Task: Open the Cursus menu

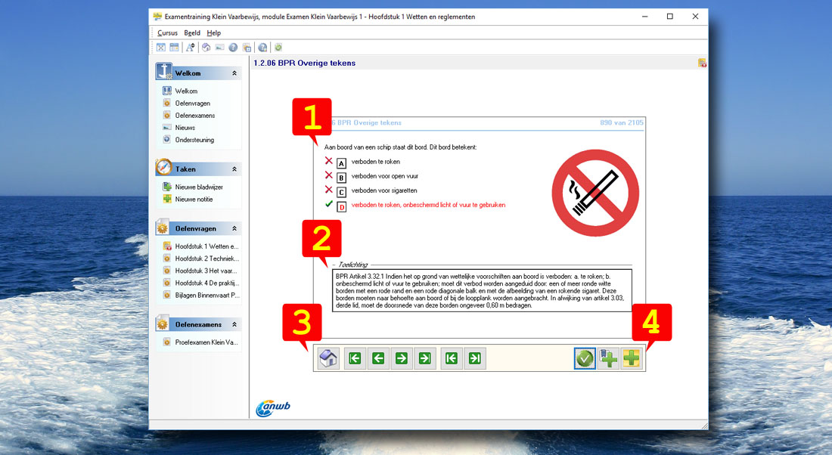Action: click(167, 33)
